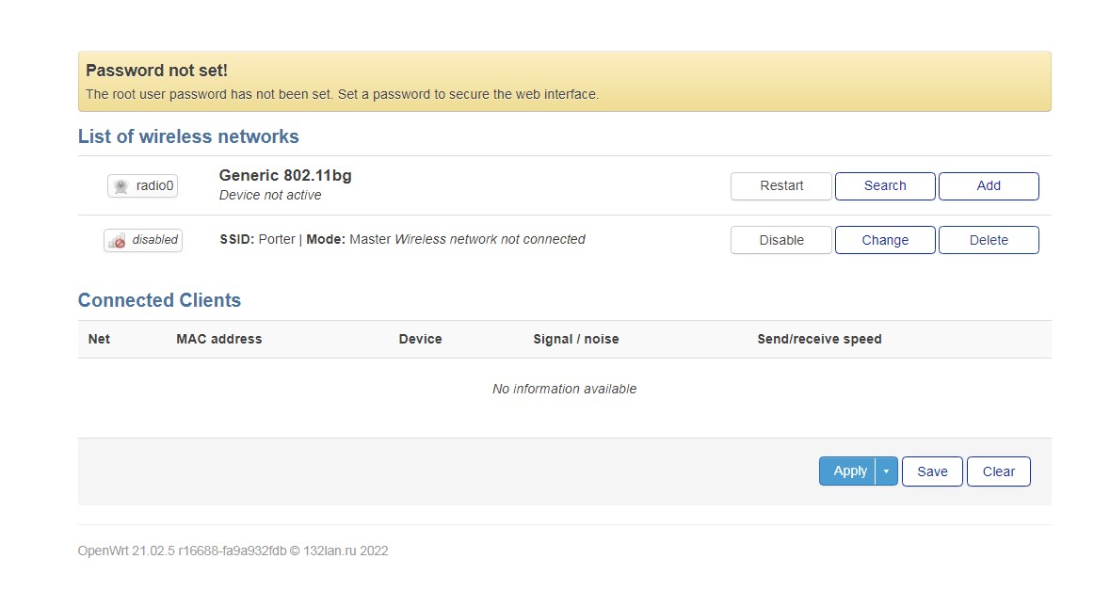Image resolution: width=1110 pixels, height=591 pixels.
Task: Open the Apply button dropdown arrow
Action: (886, 471)
